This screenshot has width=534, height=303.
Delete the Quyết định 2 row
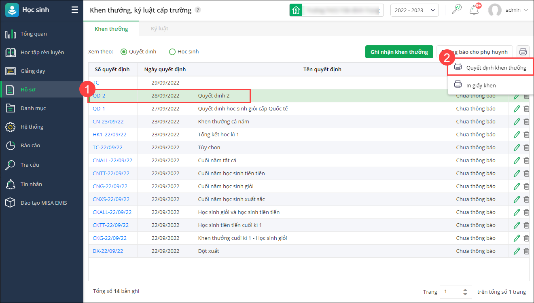[x=526, y=96]
